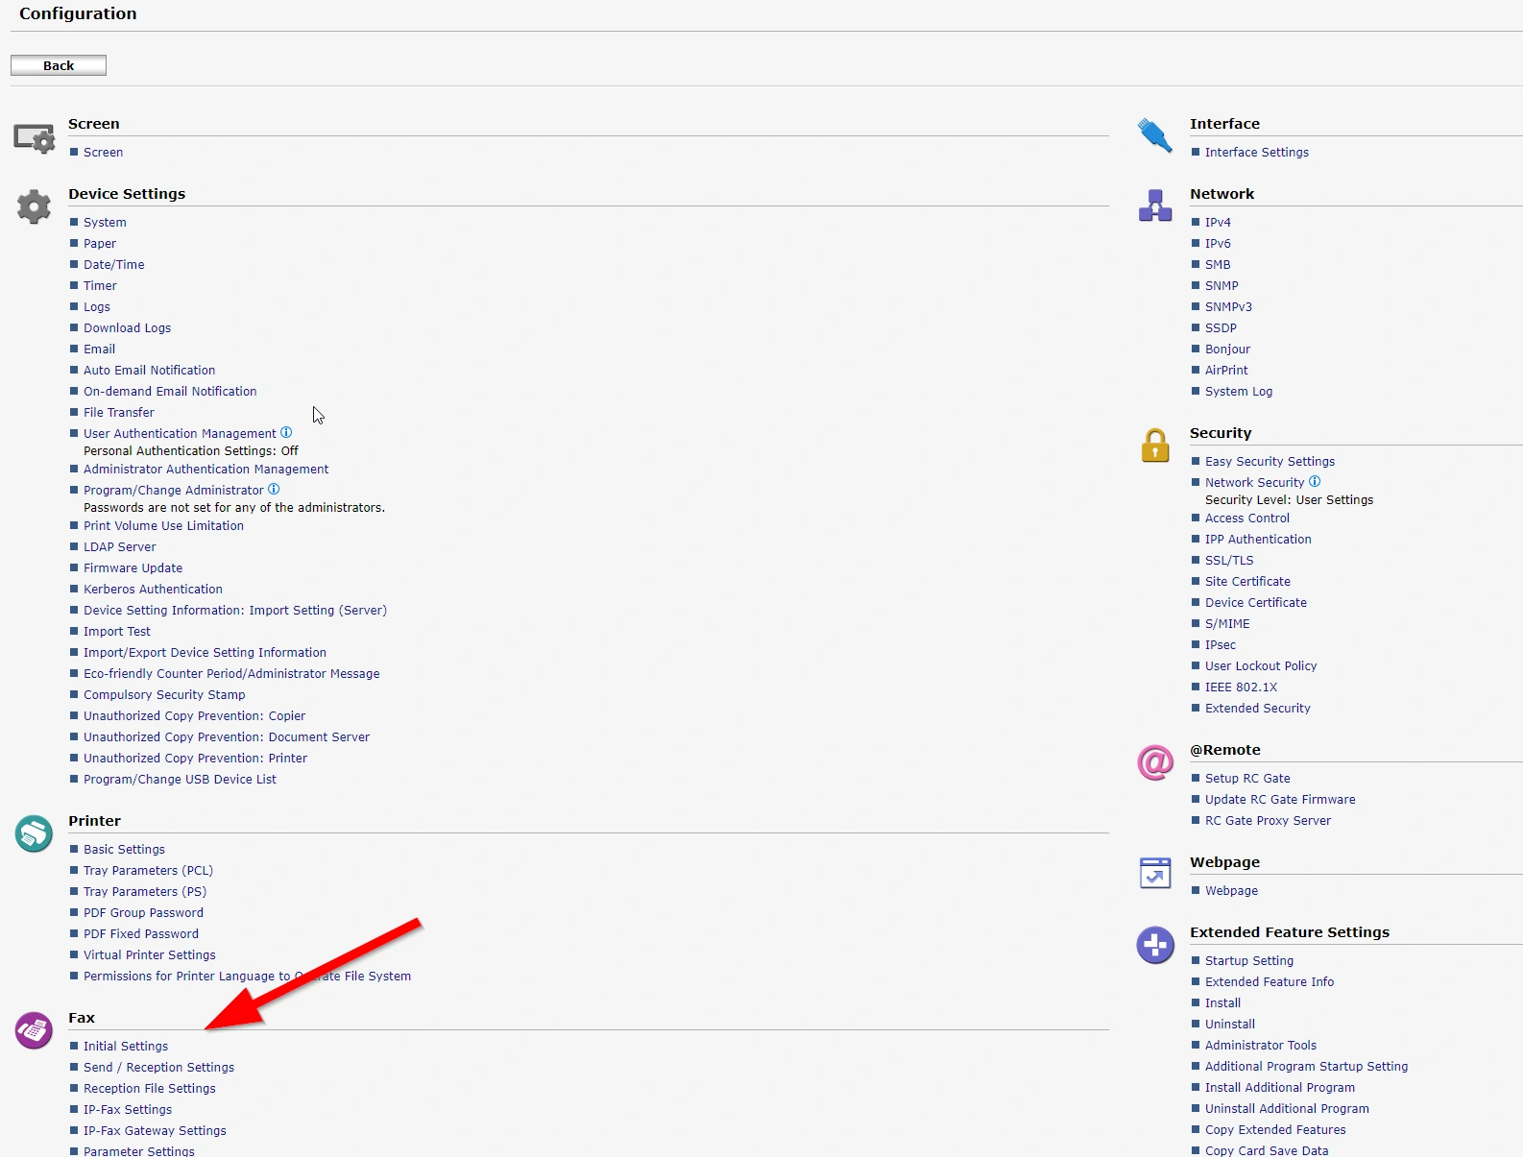
Task: Click info icon next to Network Security
Action: (x=1315, y=482)
